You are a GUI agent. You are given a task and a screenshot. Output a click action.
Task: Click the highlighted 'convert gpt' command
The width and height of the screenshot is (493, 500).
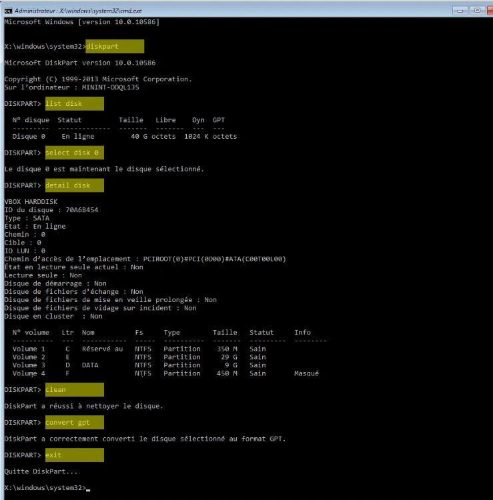(x=74, y=422)
